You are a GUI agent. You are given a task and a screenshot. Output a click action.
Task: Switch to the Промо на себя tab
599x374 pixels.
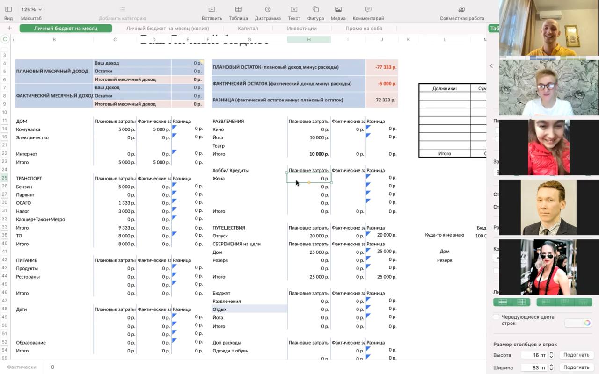364,28
